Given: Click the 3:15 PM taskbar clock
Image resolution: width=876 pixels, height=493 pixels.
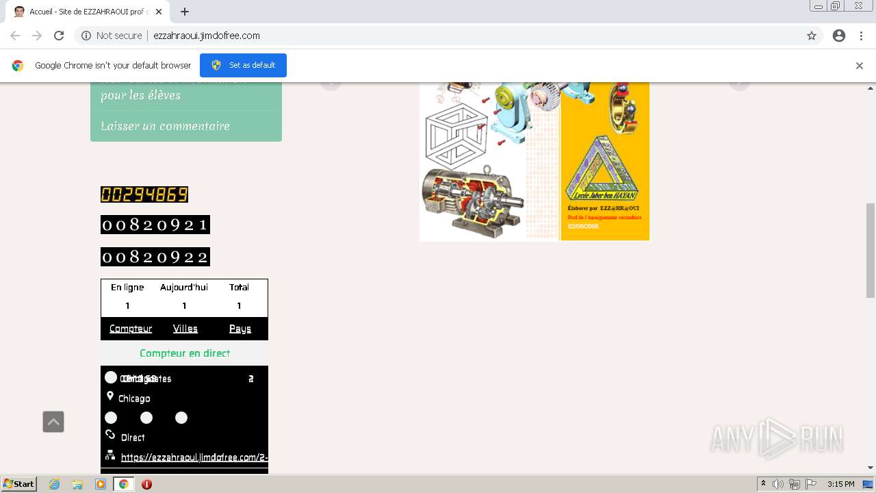Looking at the screenshot, I should pos(840,484).
